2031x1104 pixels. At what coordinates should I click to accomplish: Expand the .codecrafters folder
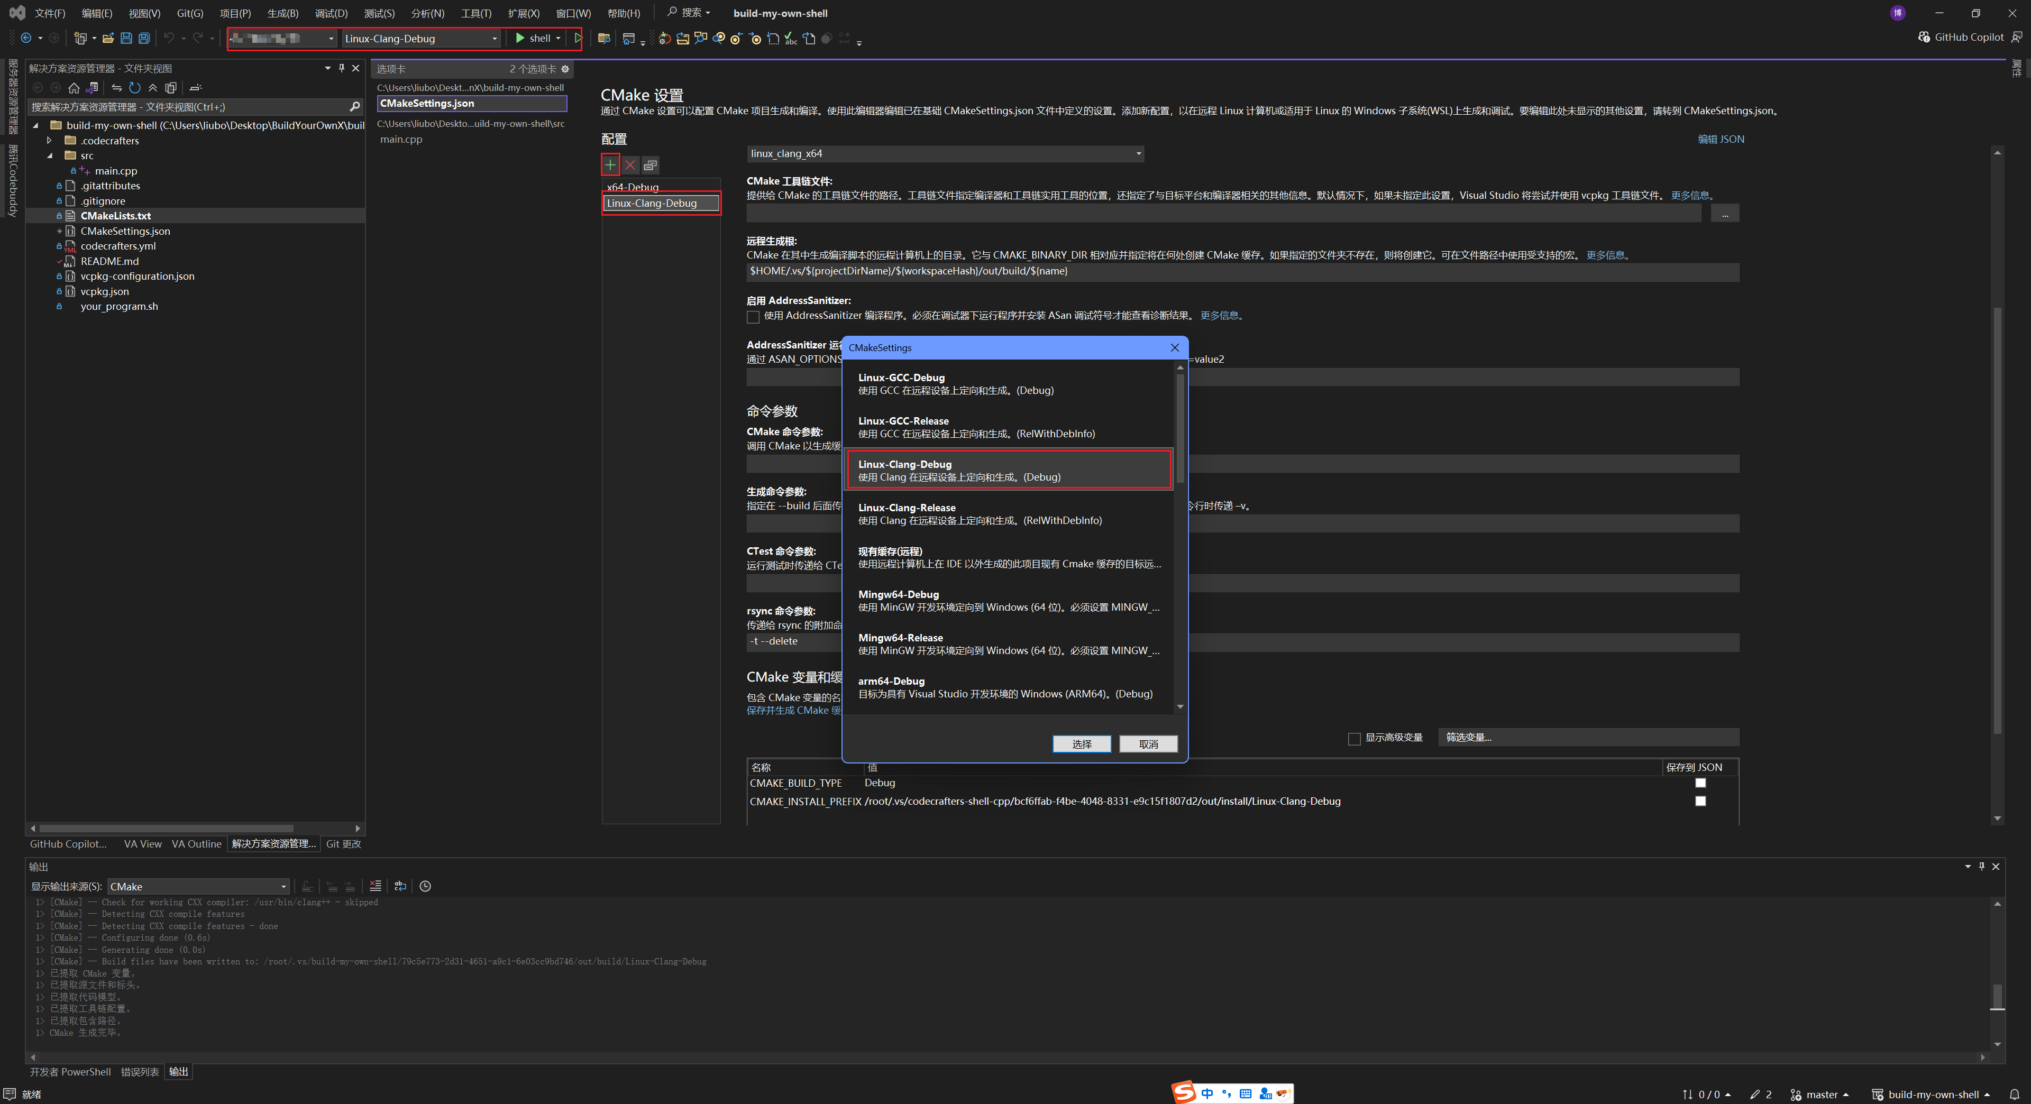click(49, 140)
